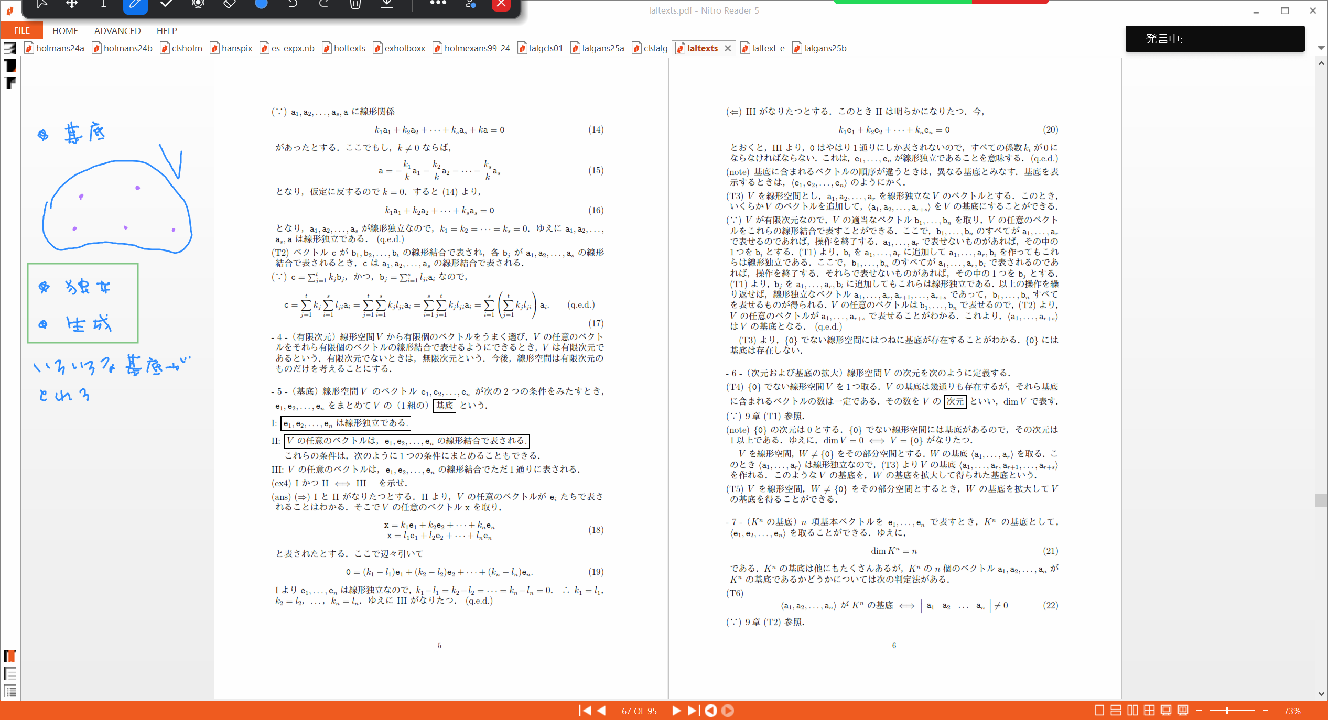The image size is (1328, 720).
Task: Close annotation toolbar with red X
Action: (x=501, y=4)
